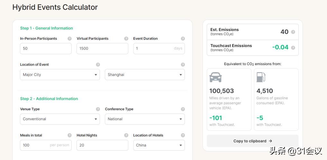Click help icon next to Location of Hotels
327x160 pixels.
click(x=183, y=135)
